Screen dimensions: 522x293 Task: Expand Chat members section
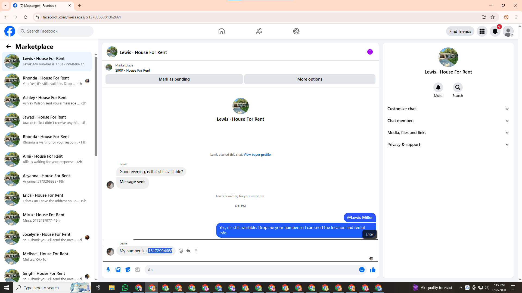(x=448, y=121)
